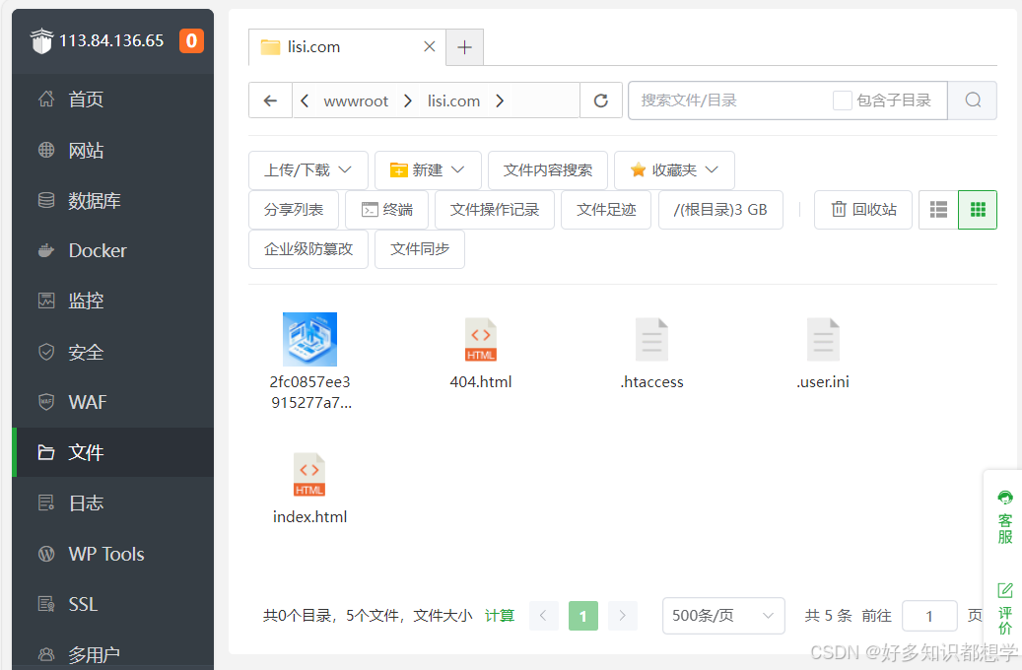The height and width of the screenshot is (670, 1022).
Task: Click the 企业级防篡改 button
Action: click(x=308, y=249)
